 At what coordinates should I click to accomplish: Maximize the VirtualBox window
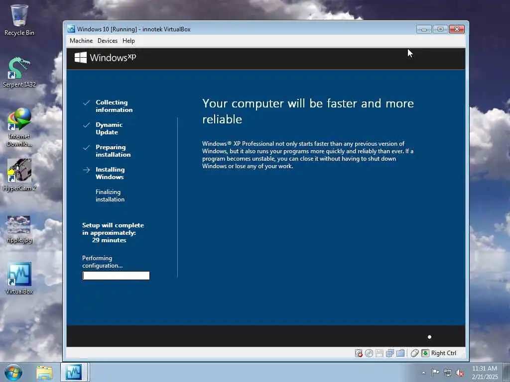point(440,29)
